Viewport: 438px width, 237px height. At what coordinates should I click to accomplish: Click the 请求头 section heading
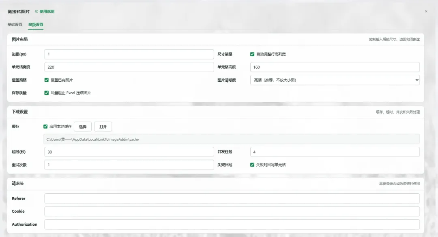17,184
